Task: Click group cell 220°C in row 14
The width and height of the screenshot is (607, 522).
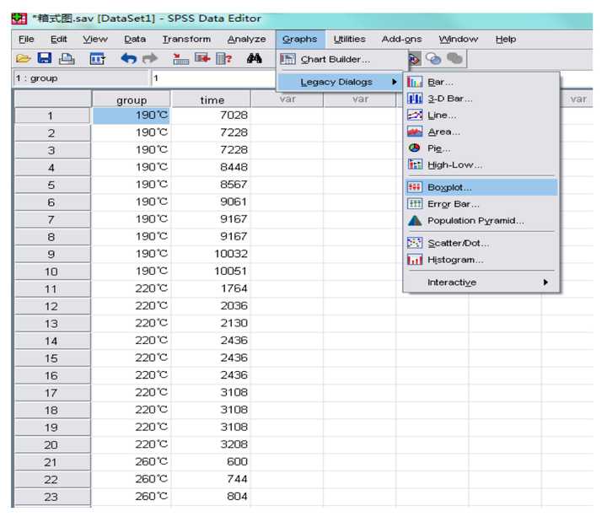Action: click(x=132, y=341)
